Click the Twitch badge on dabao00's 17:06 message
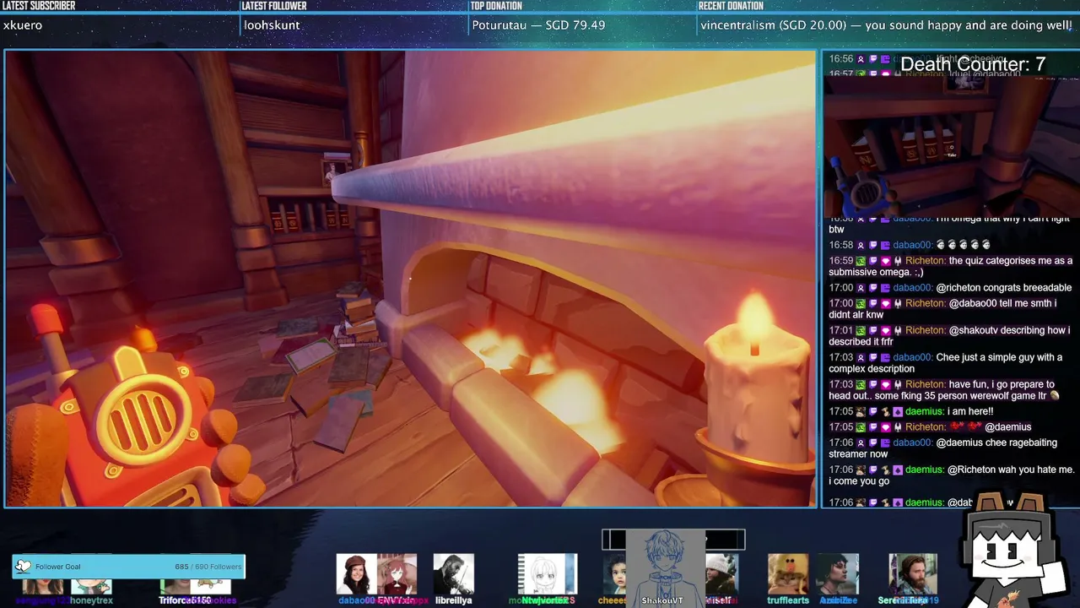Screen dimensions: 1080x608 pyautogui.click(x=873, y=442)
